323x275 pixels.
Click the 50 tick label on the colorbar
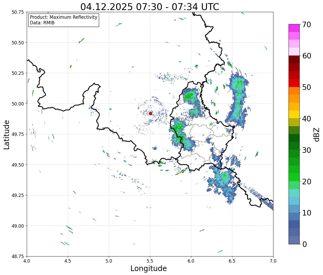[307, 87]
